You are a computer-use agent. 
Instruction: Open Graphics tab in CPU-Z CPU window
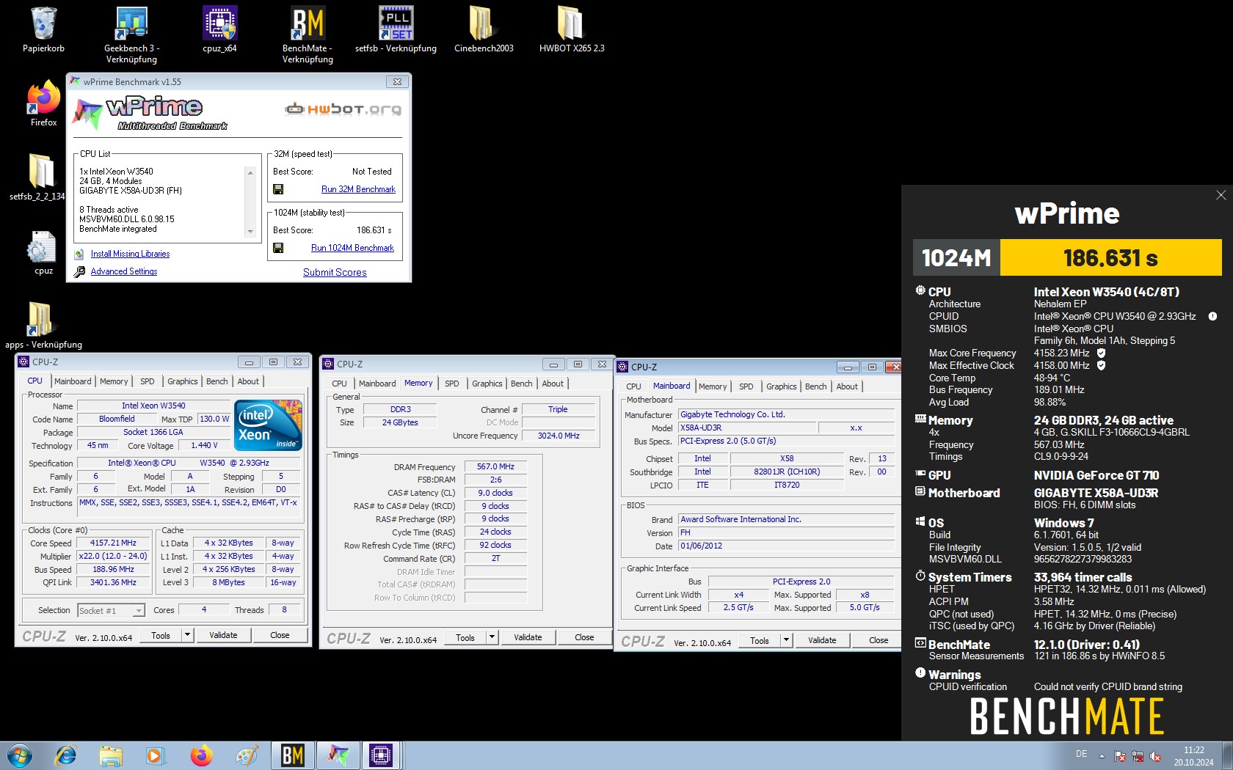click(x=183, y=381)
